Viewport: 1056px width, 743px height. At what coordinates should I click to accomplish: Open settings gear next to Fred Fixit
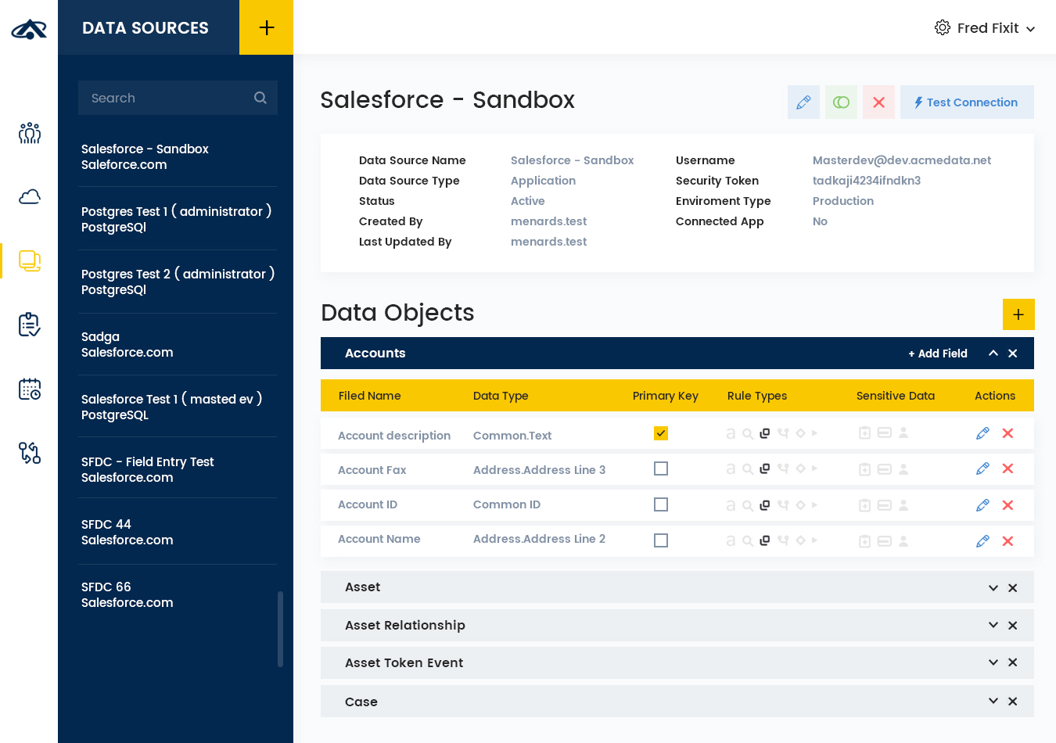pos(943,27)
